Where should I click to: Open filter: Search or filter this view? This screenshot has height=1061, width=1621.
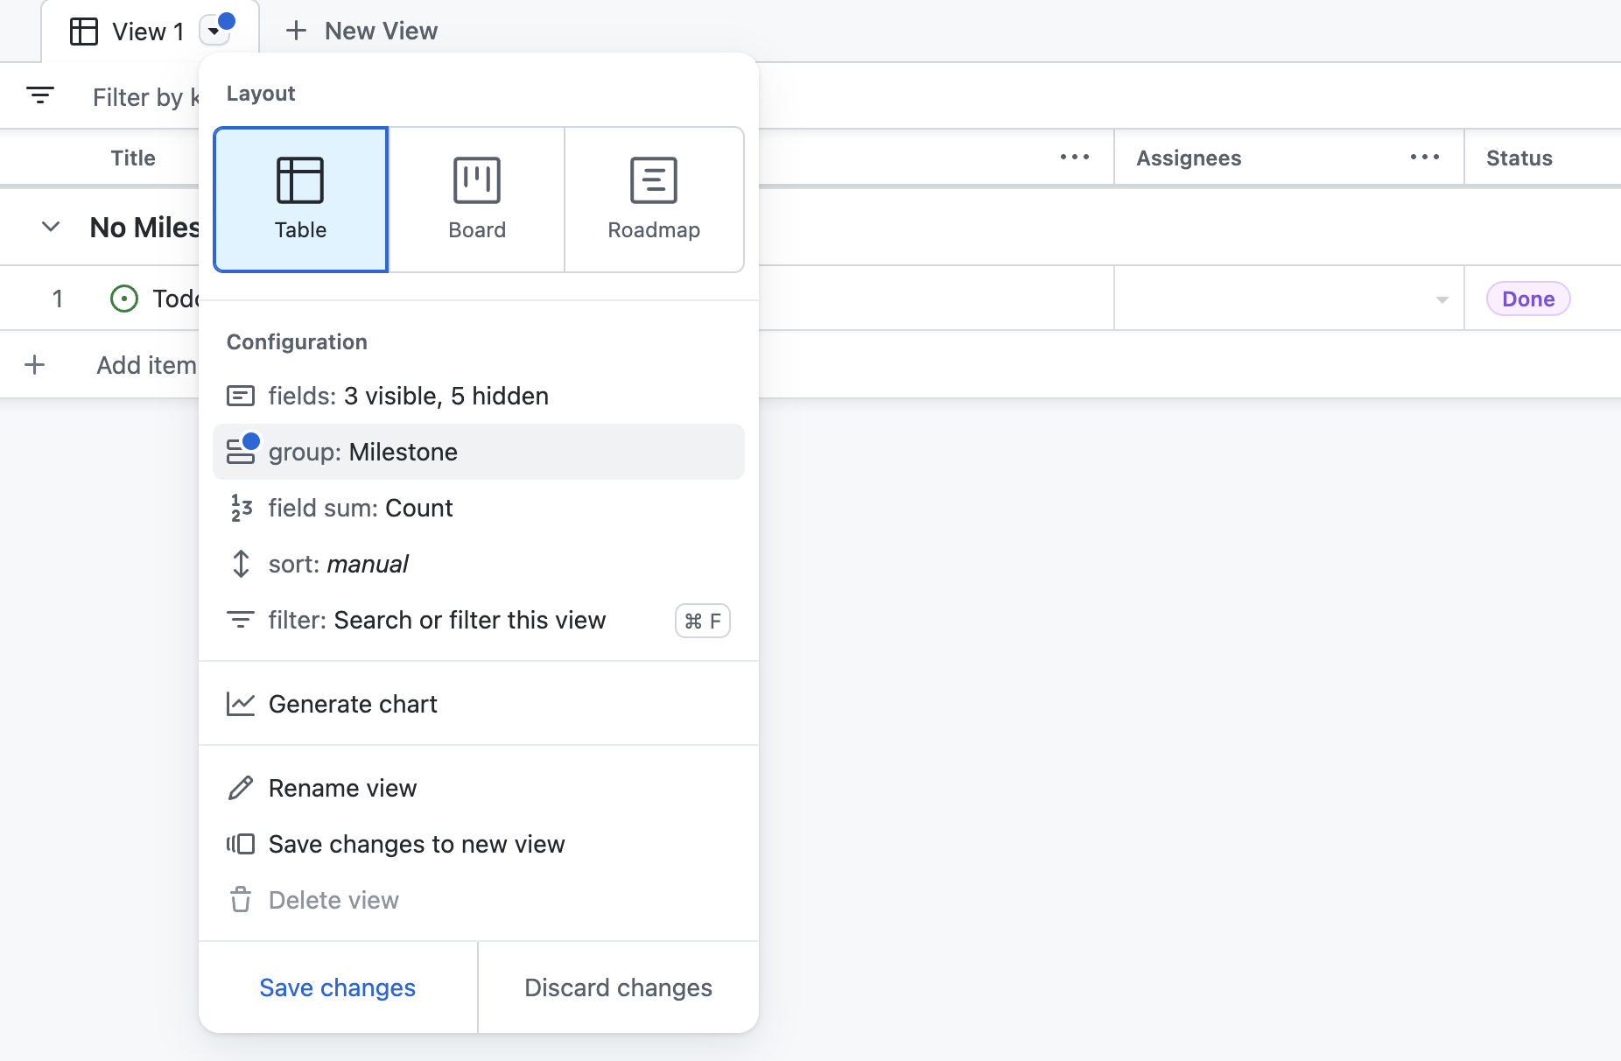pos(478,620)
